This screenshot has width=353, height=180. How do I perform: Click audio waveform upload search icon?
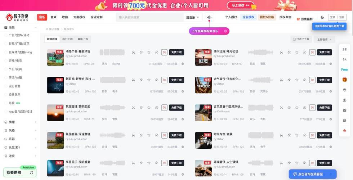pos(209,17)
